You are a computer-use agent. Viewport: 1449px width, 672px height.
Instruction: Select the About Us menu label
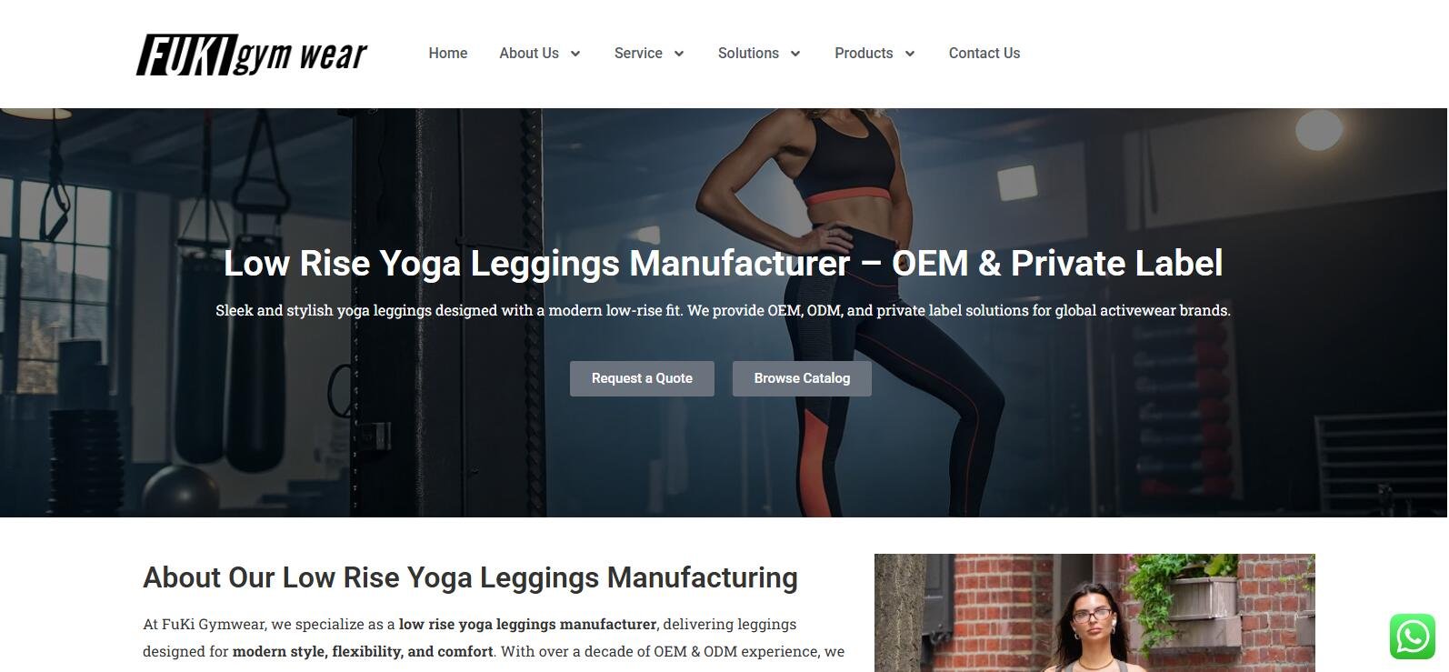tap(529, 54)
